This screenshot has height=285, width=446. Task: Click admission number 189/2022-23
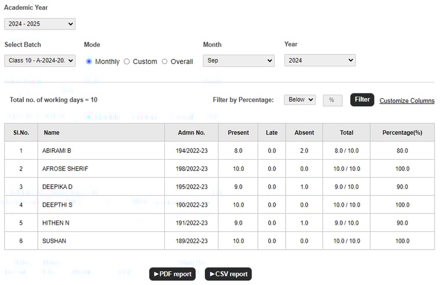(192, 241)
